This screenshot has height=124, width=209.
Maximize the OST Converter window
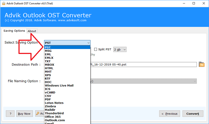click(x=194, y=3)
